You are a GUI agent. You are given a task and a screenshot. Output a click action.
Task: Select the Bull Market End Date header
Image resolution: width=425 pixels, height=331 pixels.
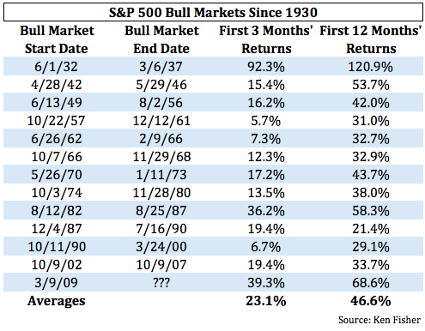pyautogui.click(x=161, y=39)
